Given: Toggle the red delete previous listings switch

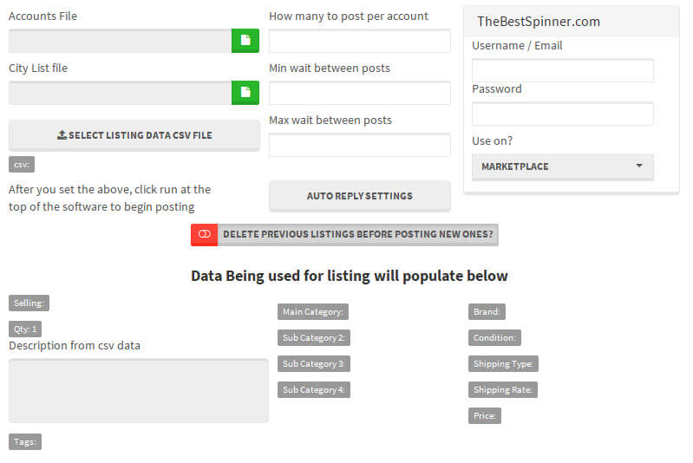Looking at the screenshot, I should 204,234.
